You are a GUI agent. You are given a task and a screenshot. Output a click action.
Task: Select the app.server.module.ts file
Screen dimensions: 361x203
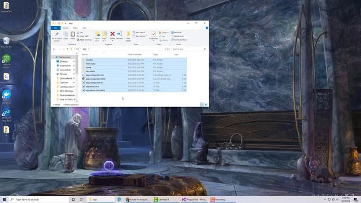pos(134,90)
